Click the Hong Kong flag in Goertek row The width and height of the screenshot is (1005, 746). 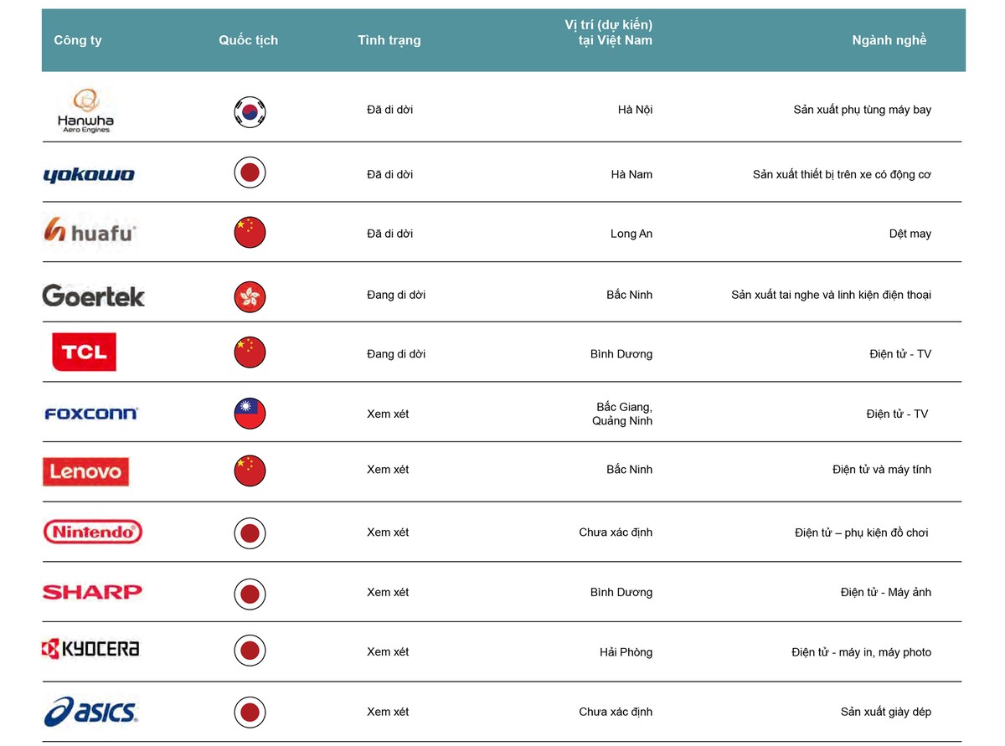tap(250, 296)
